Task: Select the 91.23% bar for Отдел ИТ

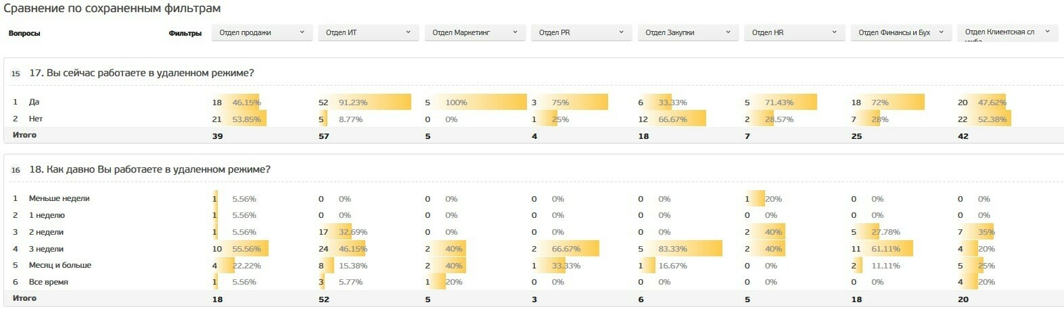Action: pyautogui.click(x=371, y=102)
